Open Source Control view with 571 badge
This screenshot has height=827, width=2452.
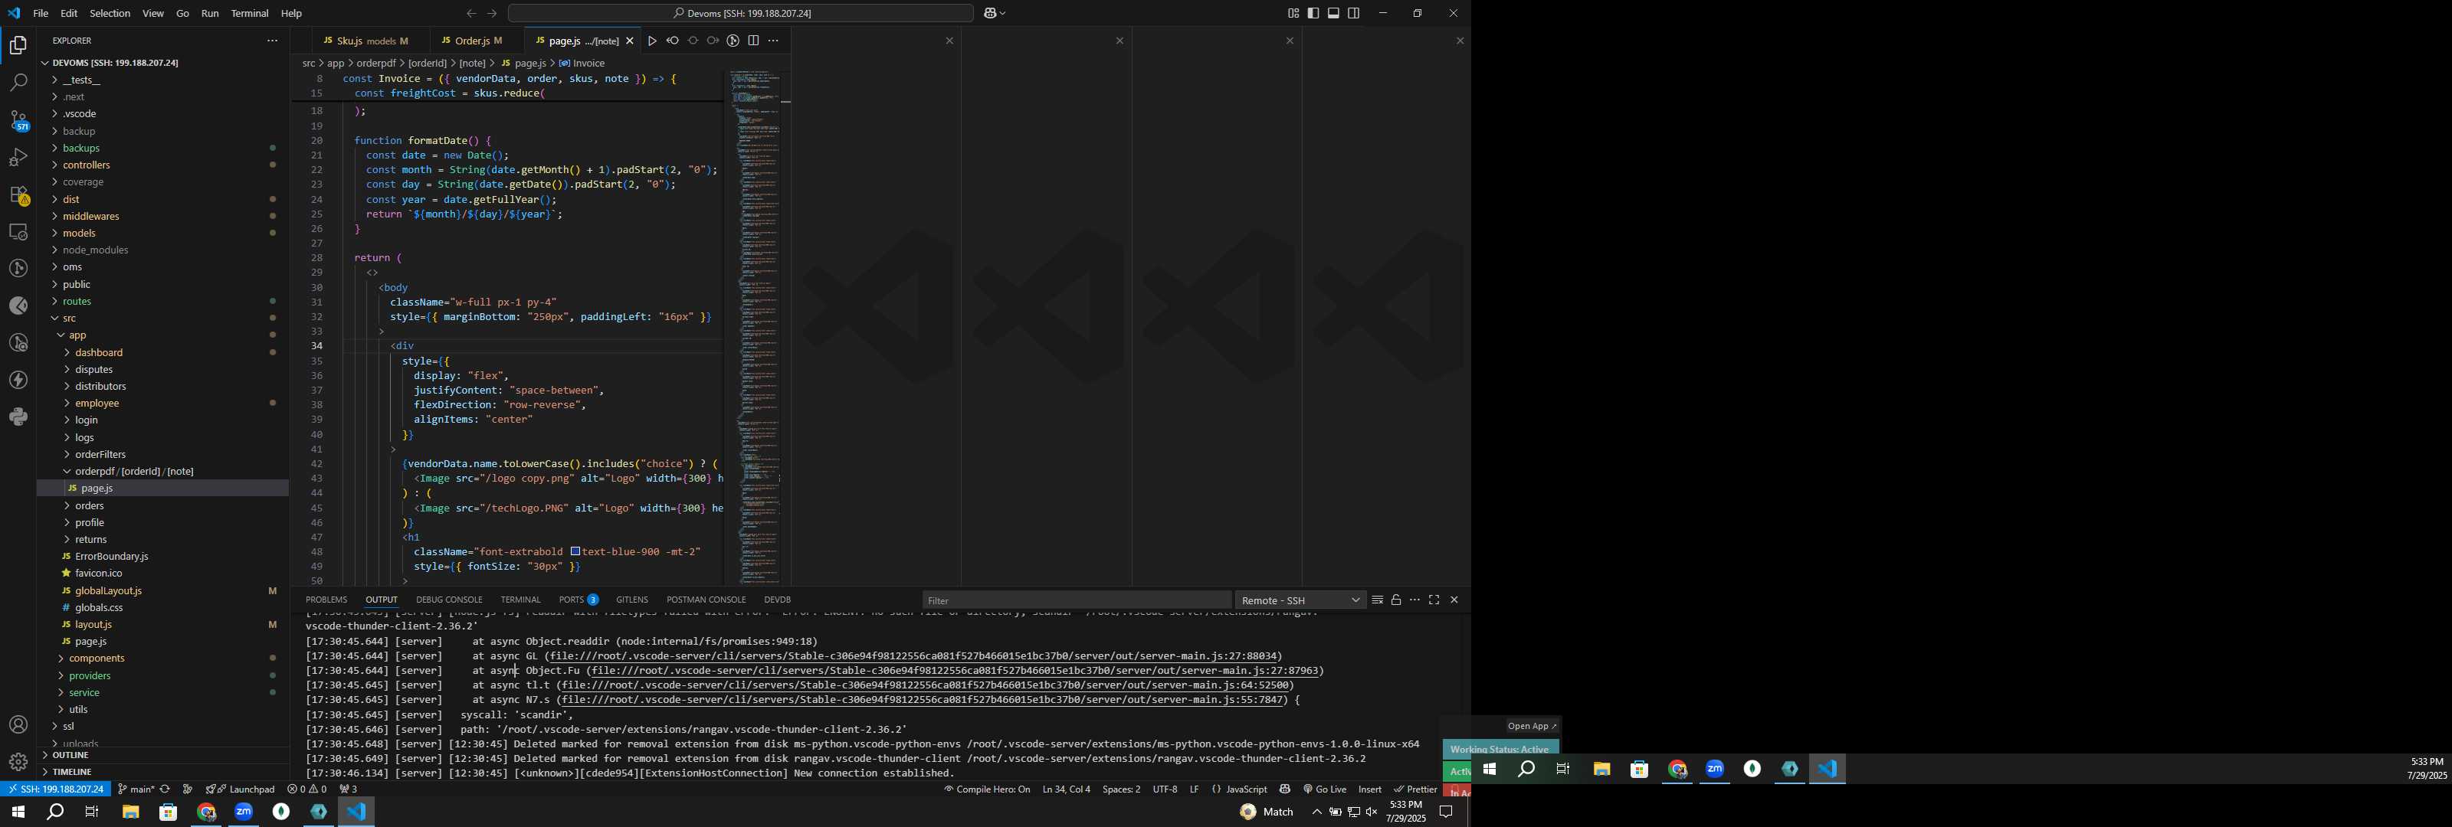[x=18, y=120]
